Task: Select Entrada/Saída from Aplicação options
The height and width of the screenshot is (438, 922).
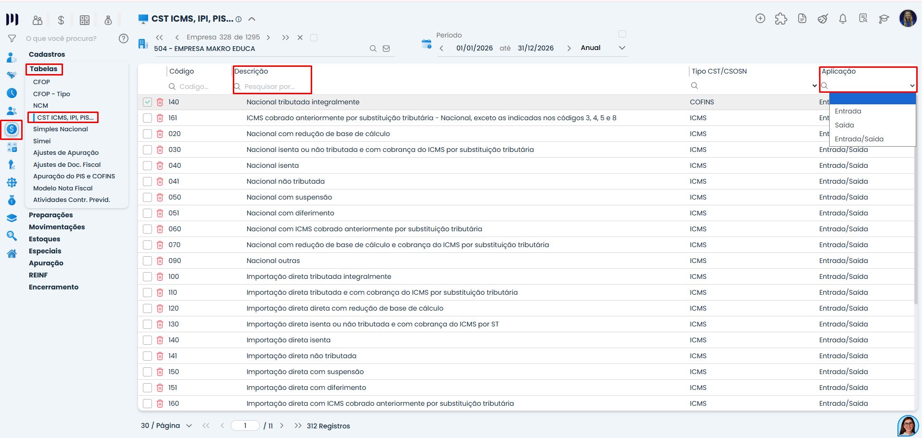Action: click(x=859, y=139)
